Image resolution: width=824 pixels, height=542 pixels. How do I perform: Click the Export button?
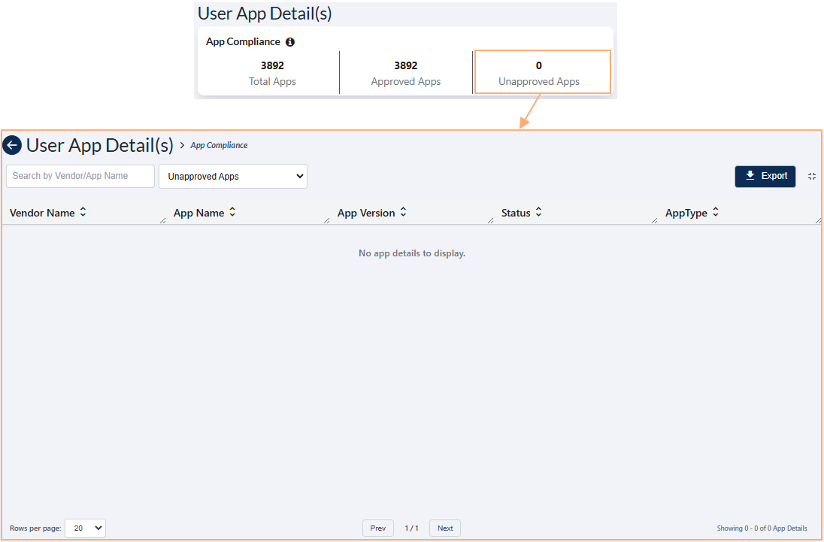(x=765, y=176)
